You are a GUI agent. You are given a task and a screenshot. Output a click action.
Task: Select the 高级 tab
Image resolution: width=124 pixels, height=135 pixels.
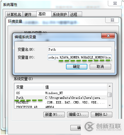[x=44, y=14]
